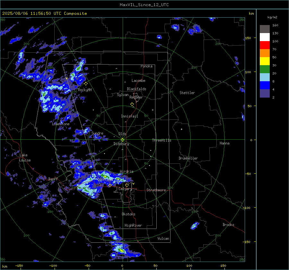Click the 130 legend value
289x270 pixels.
point(275,33)
